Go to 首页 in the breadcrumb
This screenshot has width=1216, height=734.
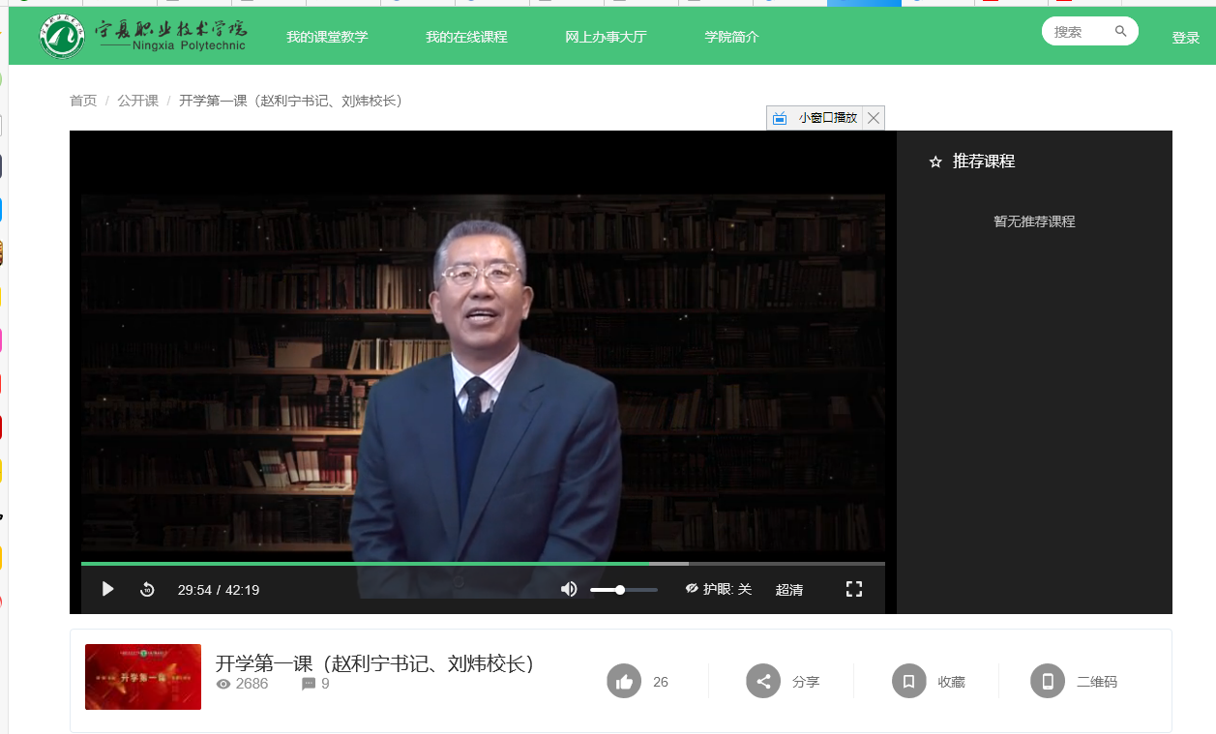pos(83,101)
